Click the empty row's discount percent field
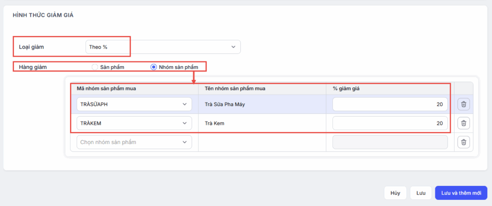The height and width of the screenshot is (206, 492). click(390, 142)
